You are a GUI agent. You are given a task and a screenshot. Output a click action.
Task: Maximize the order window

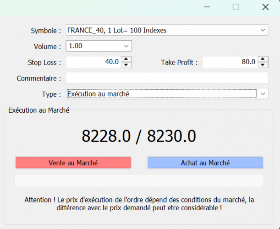point(236,7)
